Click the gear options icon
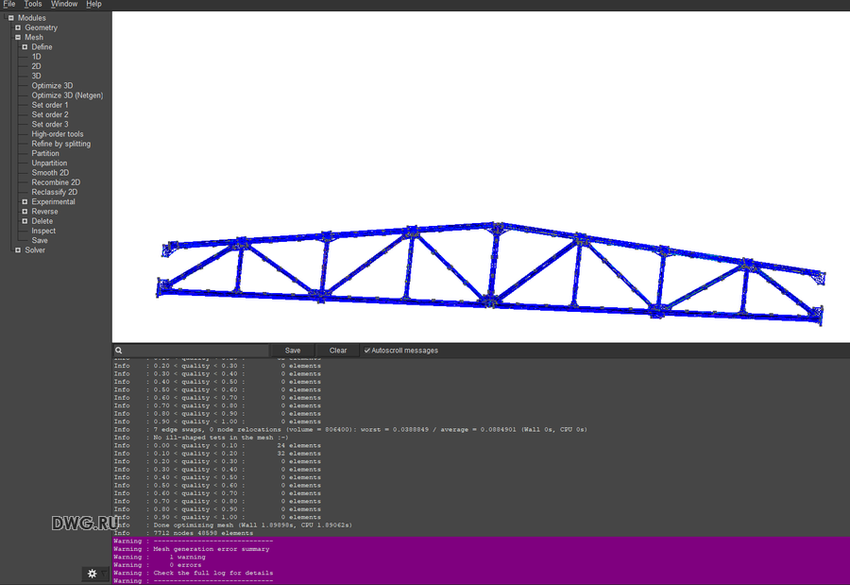850x585 pixels. point(92,574)
